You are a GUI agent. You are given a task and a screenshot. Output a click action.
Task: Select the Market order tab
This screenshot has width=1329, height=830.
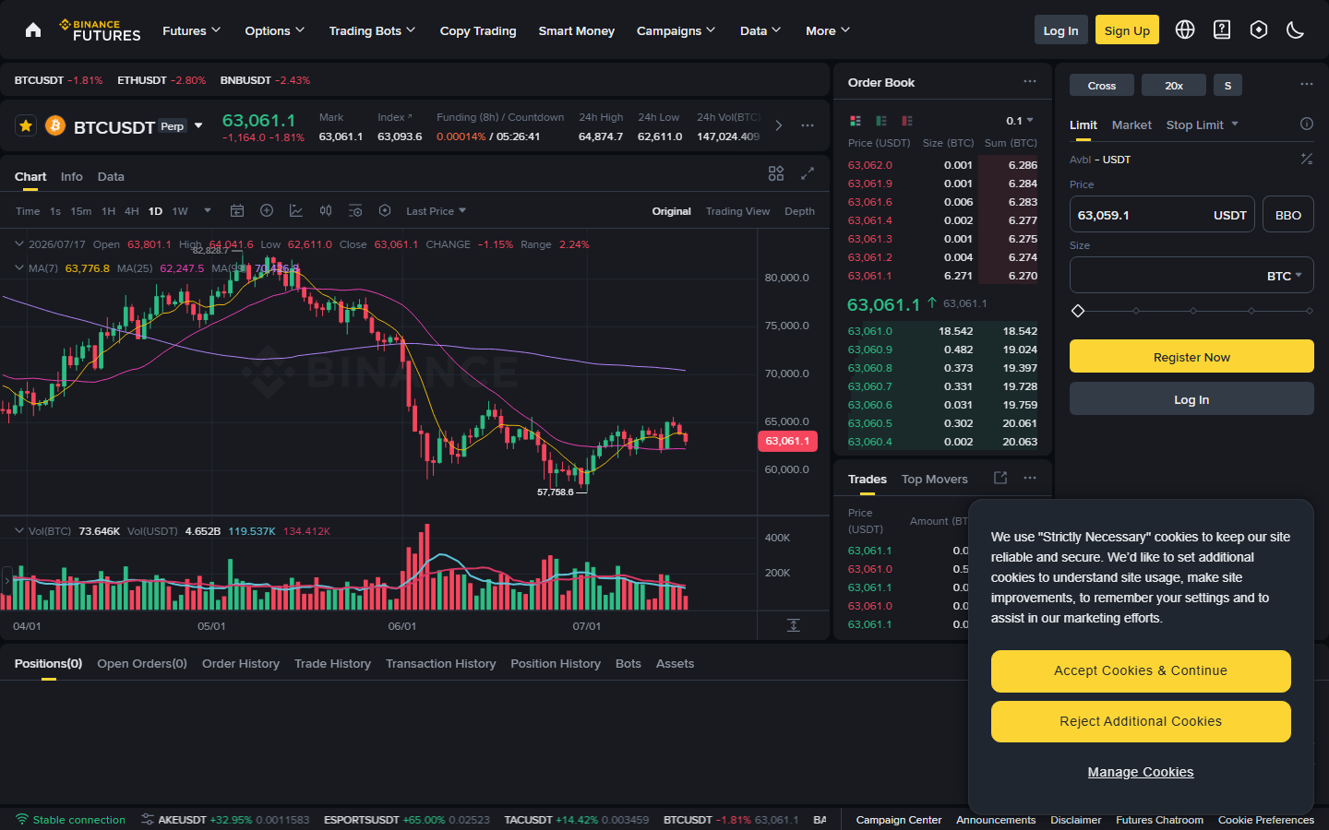tap(1131, 125)
